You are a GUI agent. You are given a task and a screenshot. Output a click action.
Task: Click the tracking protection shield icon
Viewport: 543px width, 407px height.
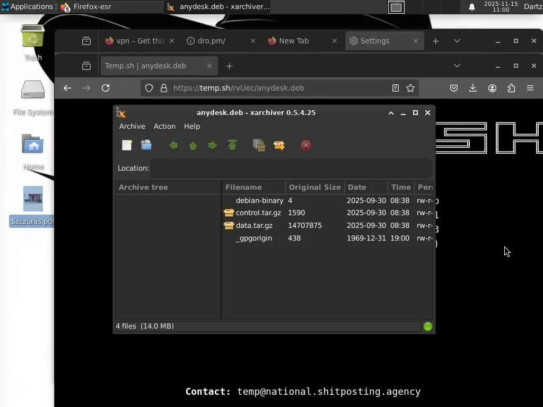pyautogui.click(x=149, y=89)
